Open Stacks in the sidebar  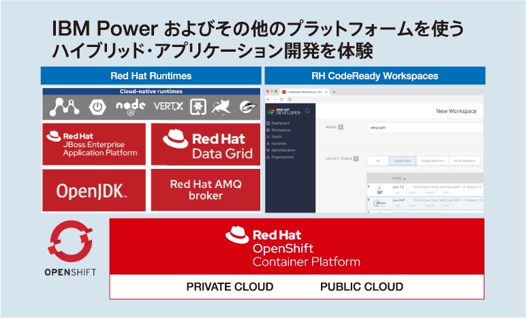pos(274,137)
